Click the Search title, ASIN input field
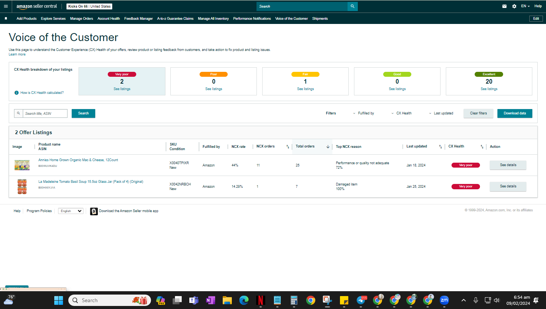Image resolution: width=546 pixels, height=309 pixels. point(45,113)
